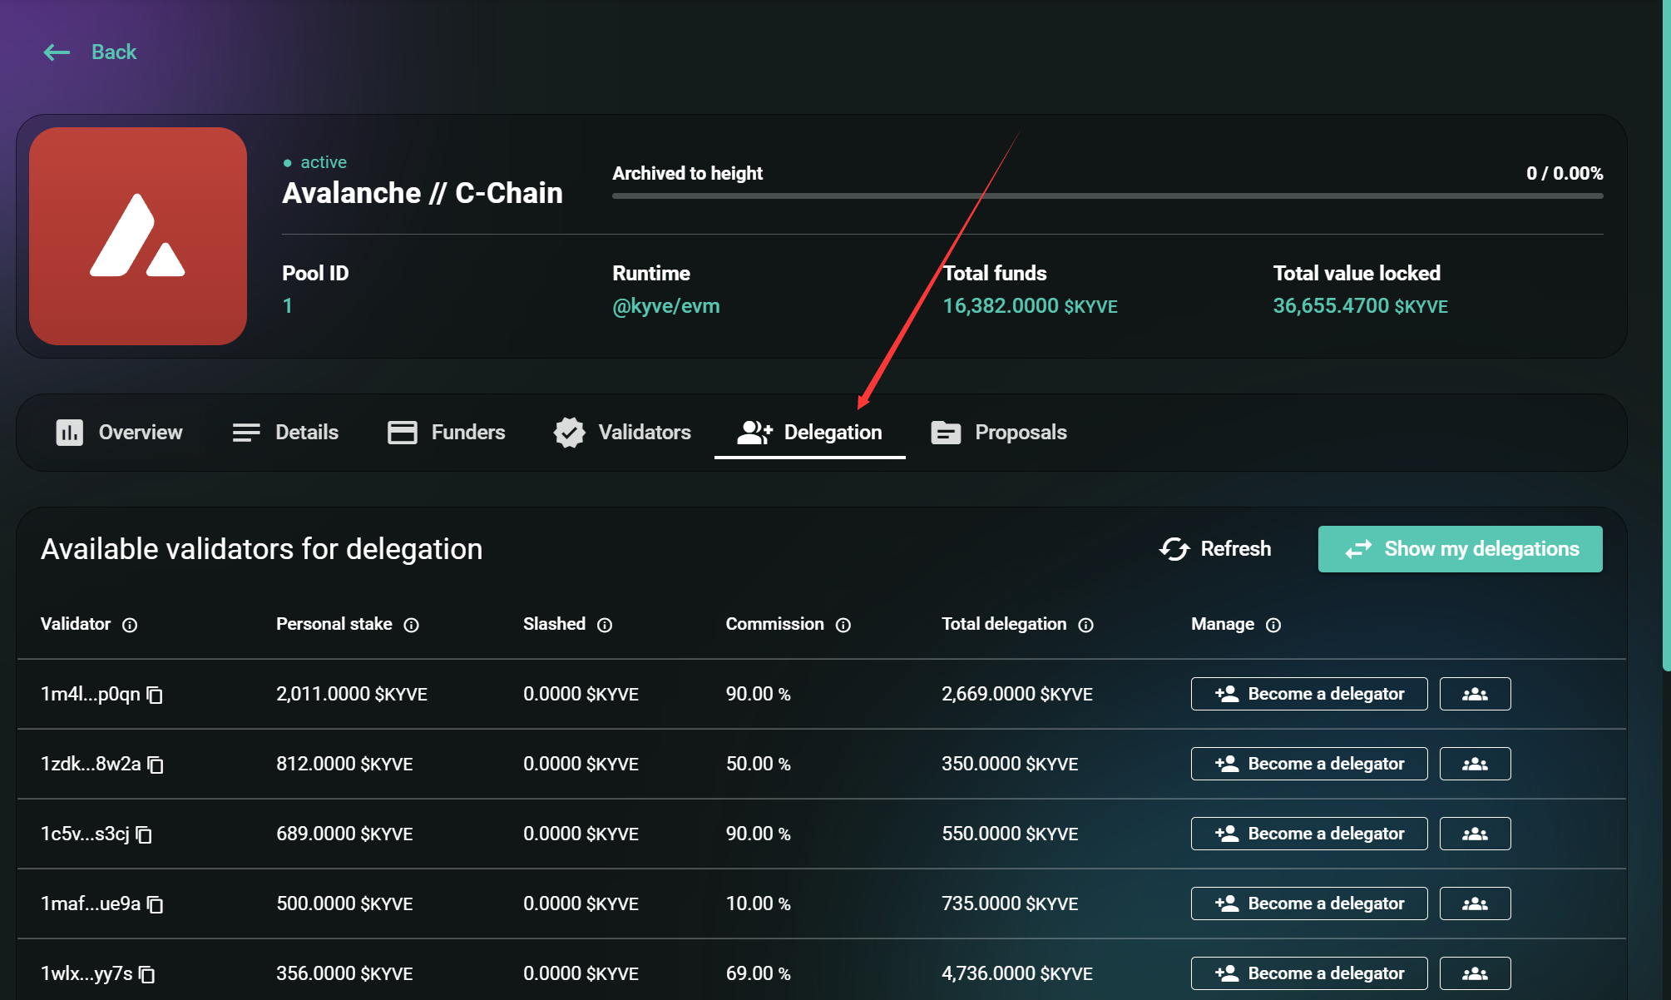Screen dimensions: 1671x1000
Task: Click info icon beside Total delegation
Action: click(1085, 625)
